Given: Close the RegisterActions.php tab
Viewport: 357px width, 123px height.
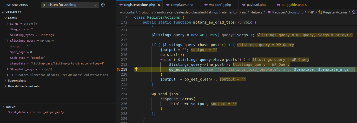Looking at the screenshot, I should click(x=159, y=5).
